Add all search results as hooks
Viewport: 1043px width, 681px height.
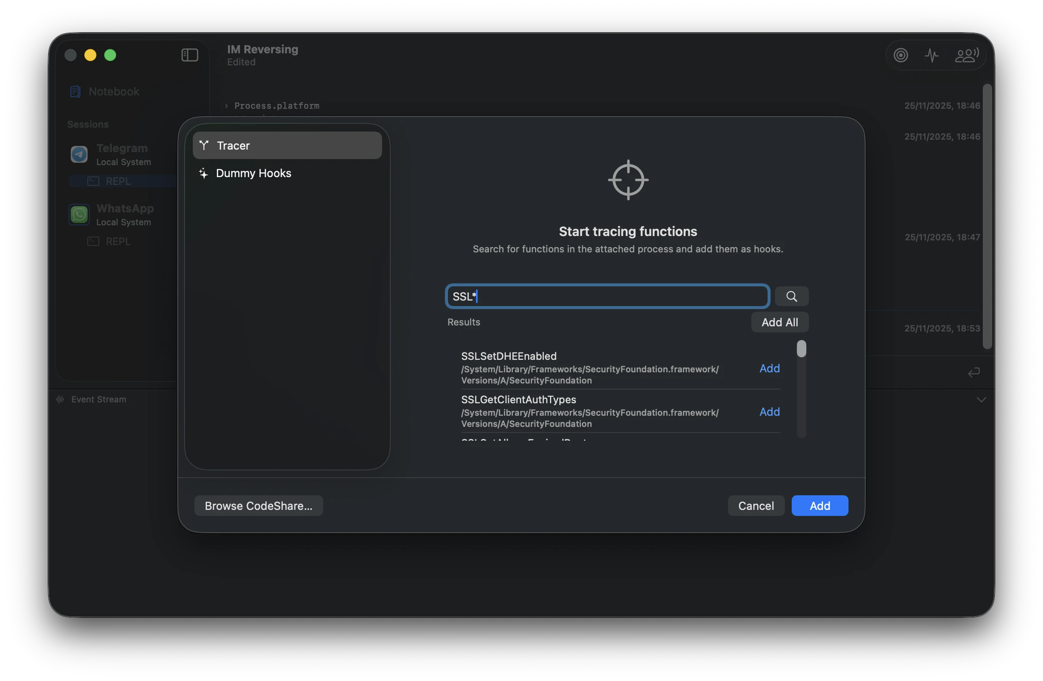(x=780, y=322)
